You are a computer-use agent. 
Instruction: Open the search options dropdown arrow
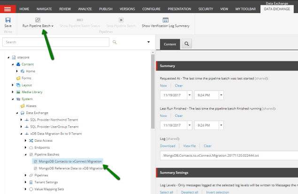(x=148, y=42)
